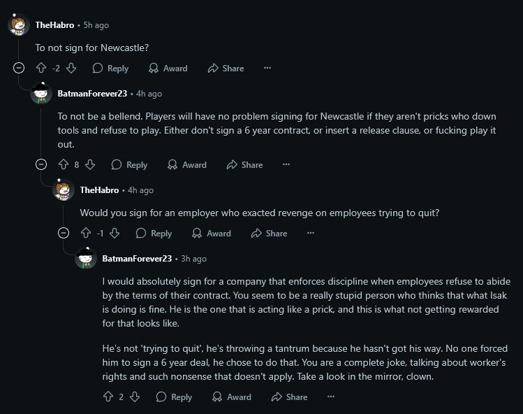Screen dimensions: 523x414
Task: Open more options on BatmanForever23's last comment
Action: tap(331, 397)
